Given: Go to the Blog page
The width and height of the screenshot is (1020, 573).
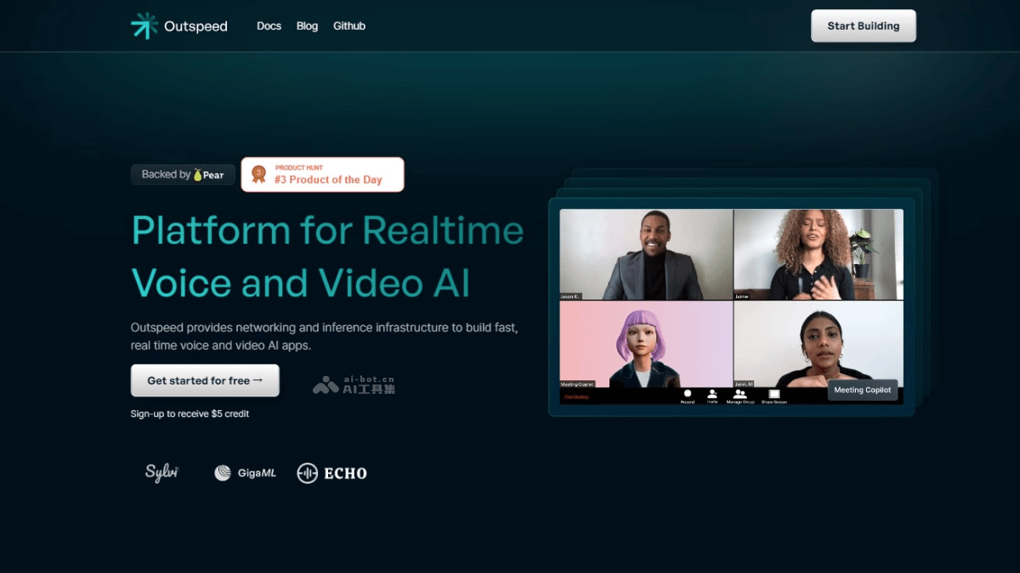Looking at the screenshot, I should click(307, 26).
